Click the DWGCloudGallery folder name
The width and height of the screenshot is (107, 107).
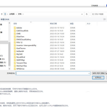[x=24, y=40]
